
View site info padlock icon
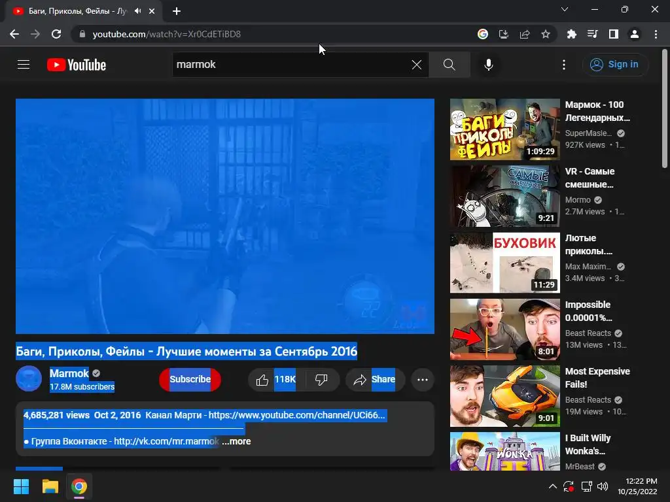pyautogui.click(x=82, y=34)
